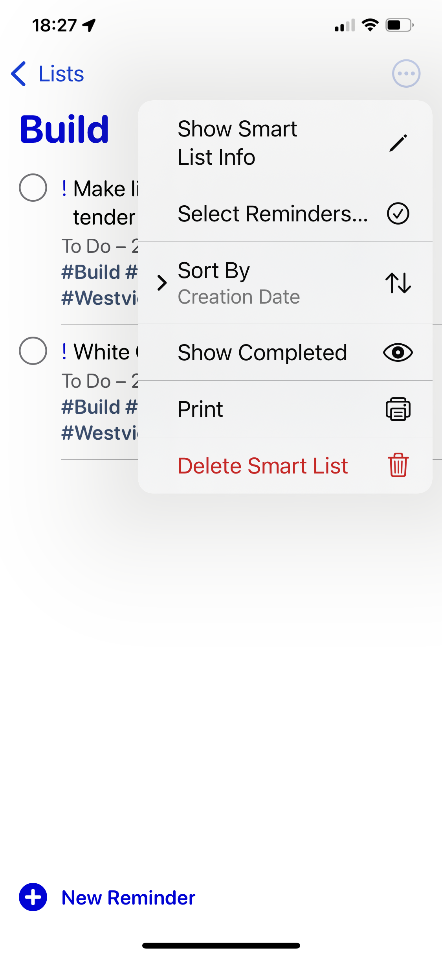442x958 pixels.
Task: Tap the ellipsis more options button
Action: 406,74
